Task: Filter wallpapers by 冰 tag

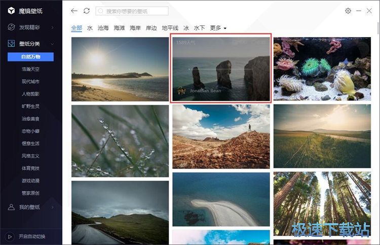Action: click(x=186, y=28)
